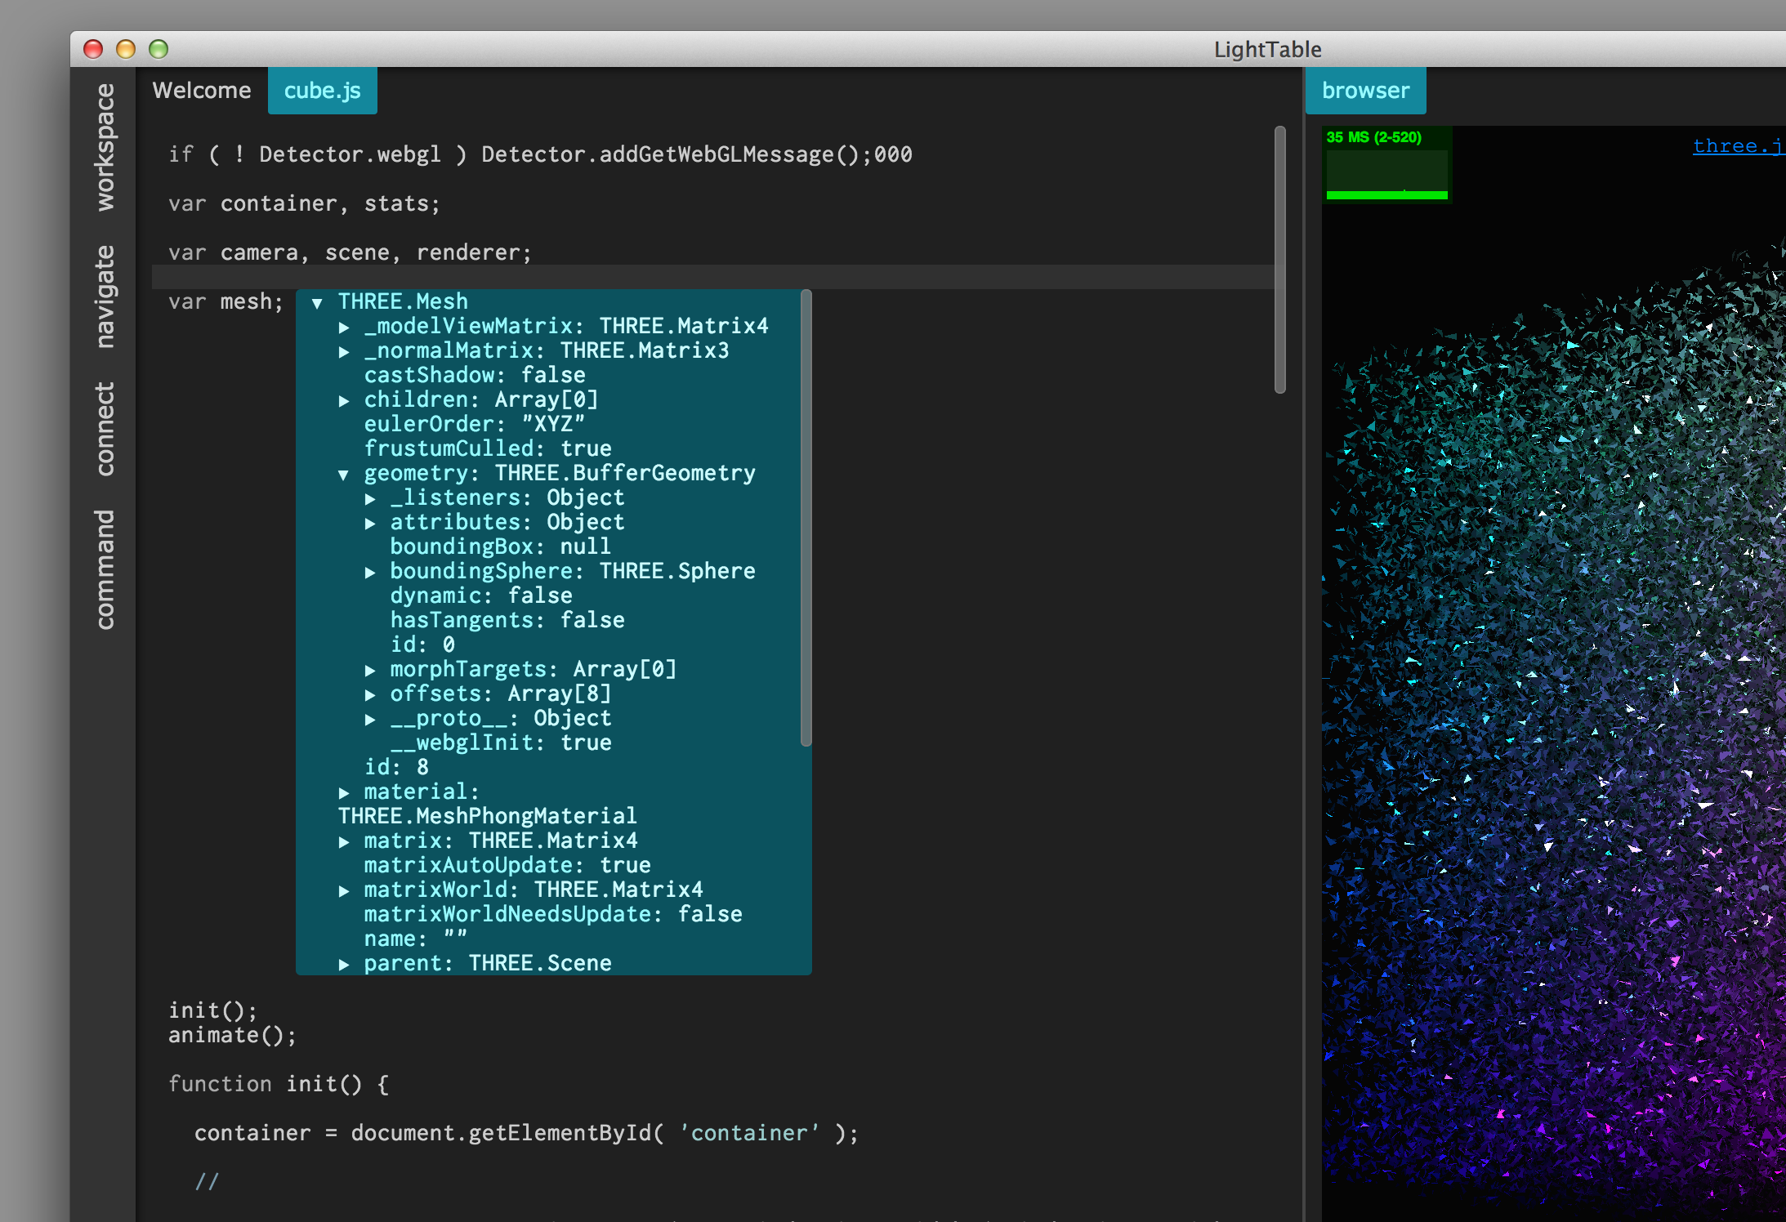Open the navigate sidebar panel

coord(105,296)
